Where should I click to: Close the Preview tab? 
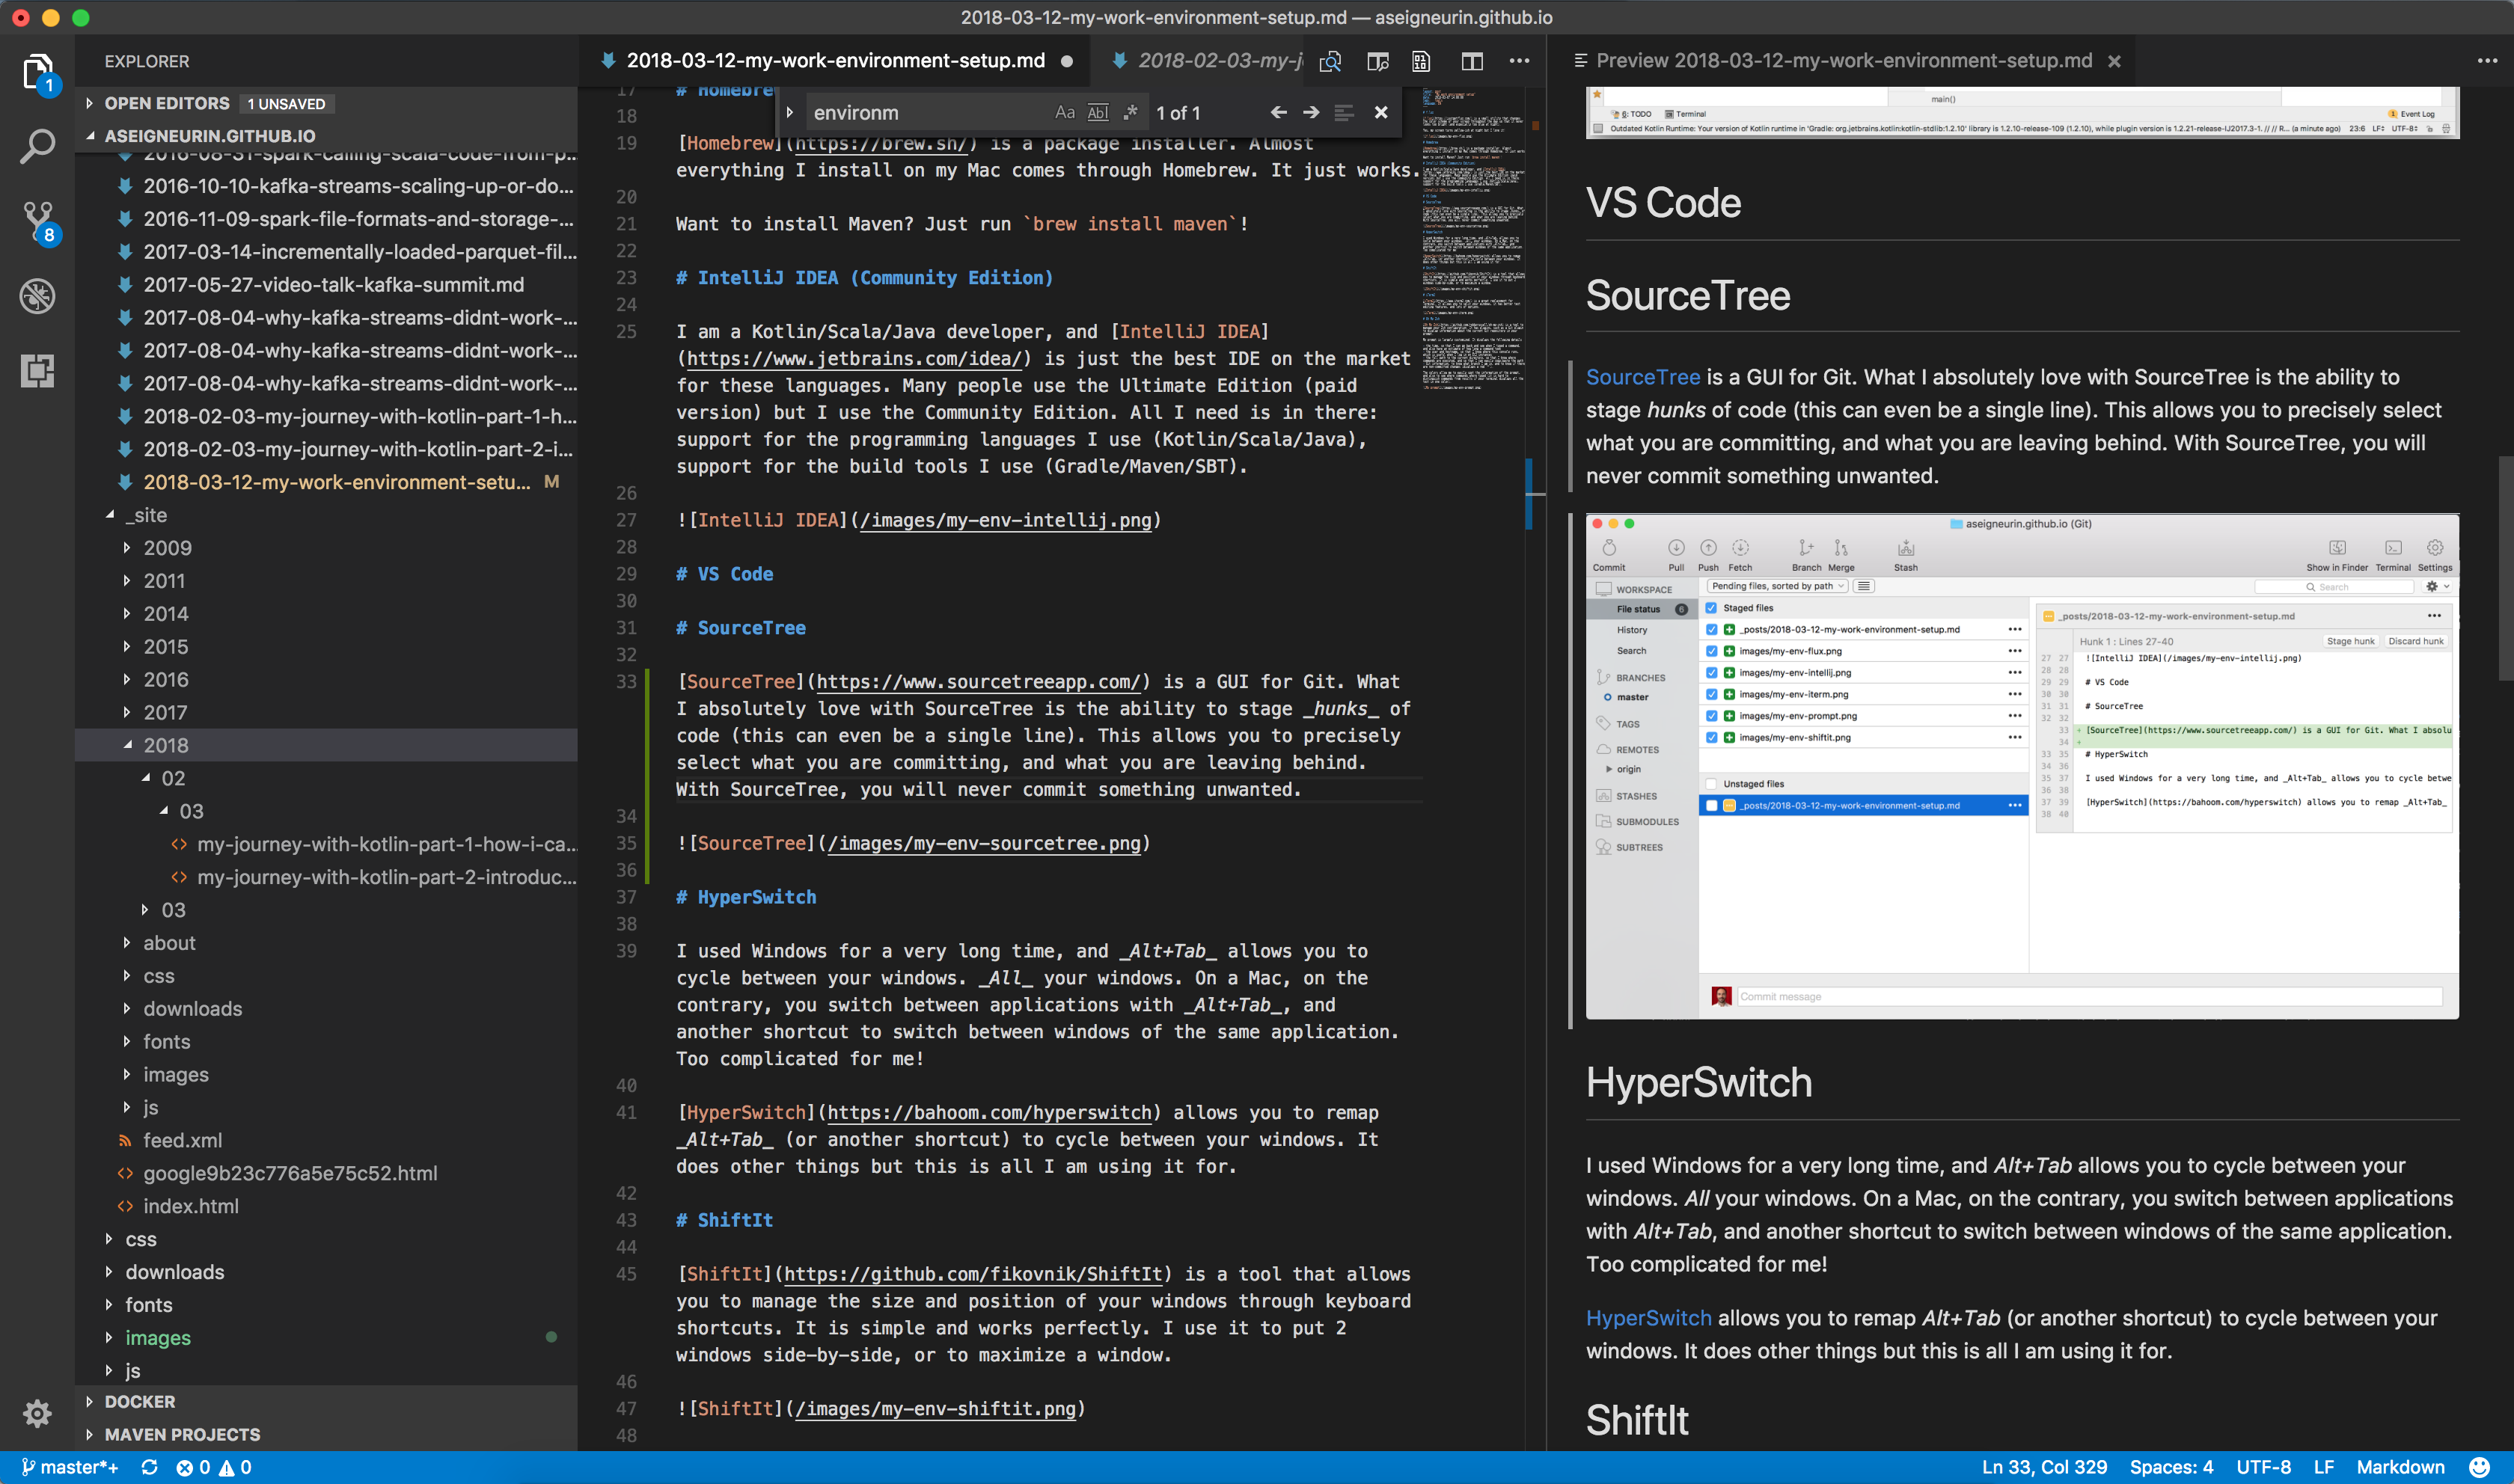point(2114,61)
